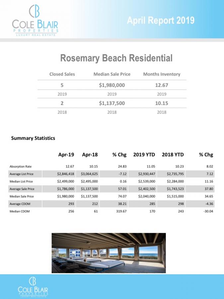Select the 8.02 YTD percent change
The width and height of the screenshot is (224, 299).
210,166
